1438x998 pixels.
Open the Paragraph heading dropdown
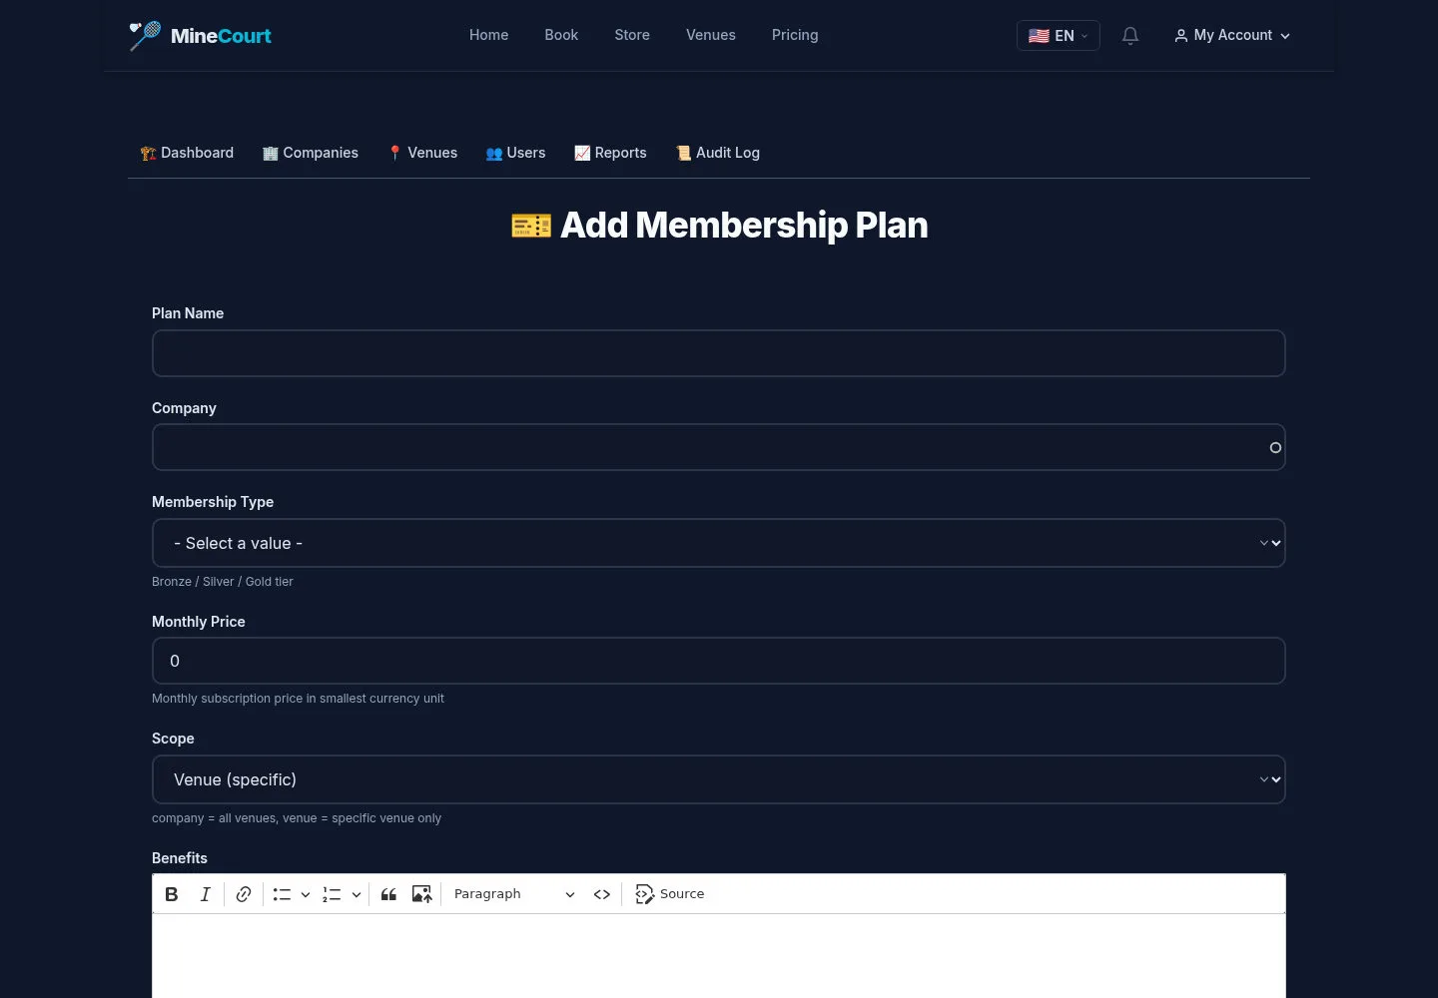pyautogui.click(x=513, y=894)
